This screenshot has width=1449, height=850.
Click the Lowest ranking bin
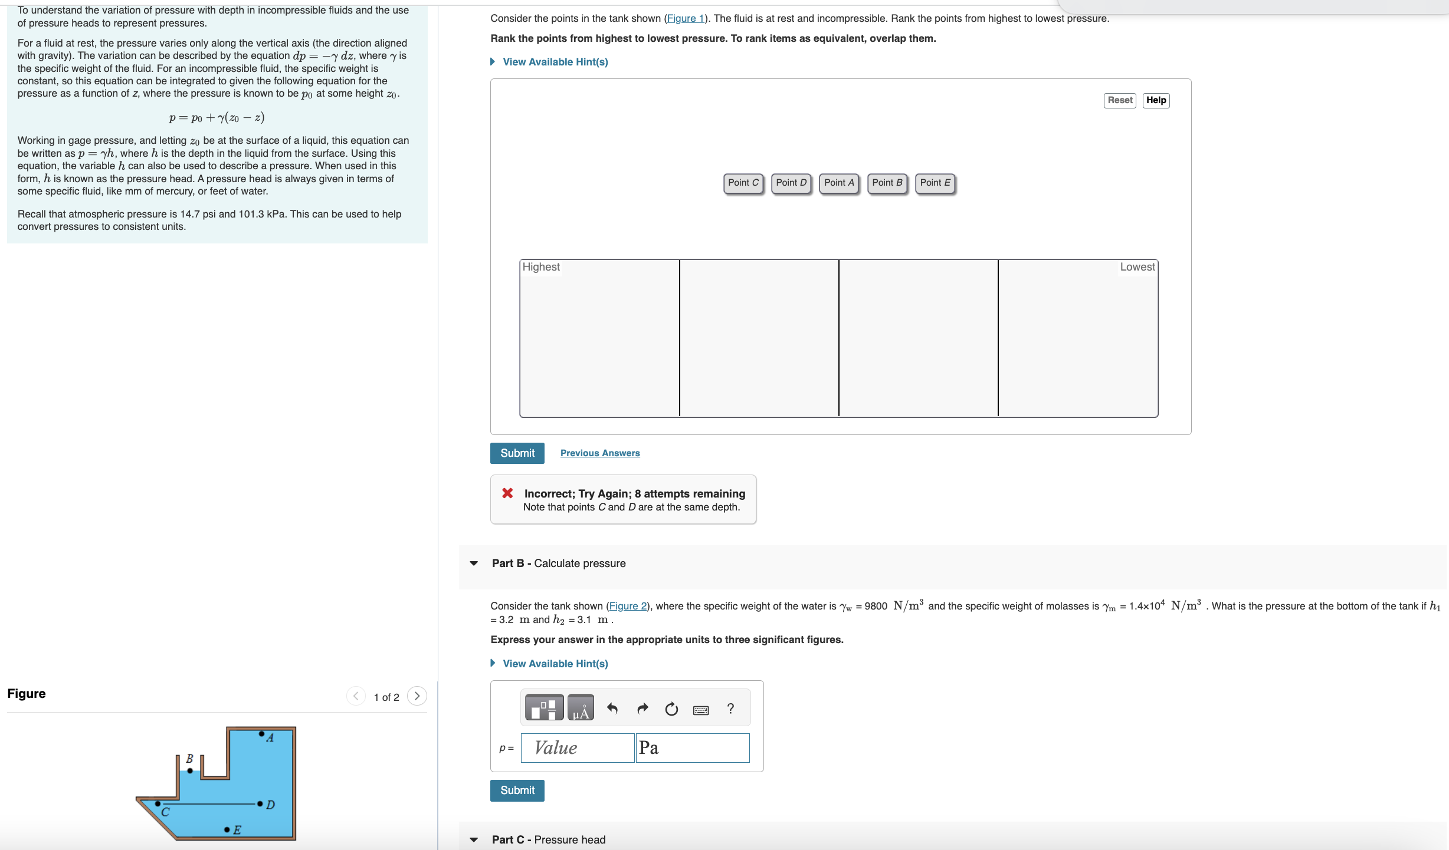coord(1078,338)
